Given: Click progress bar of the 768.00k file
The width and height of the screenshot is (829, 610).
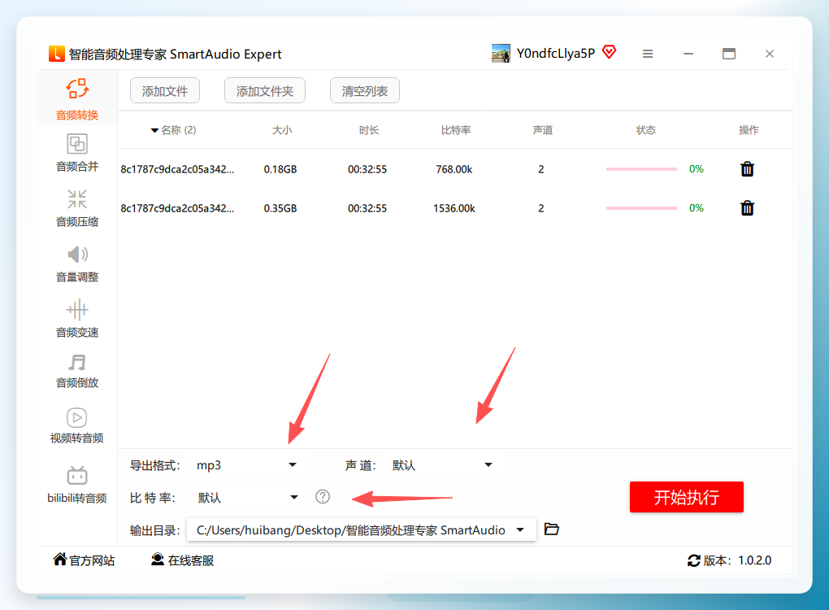Looking at the screenshot, I should (641, 169).
